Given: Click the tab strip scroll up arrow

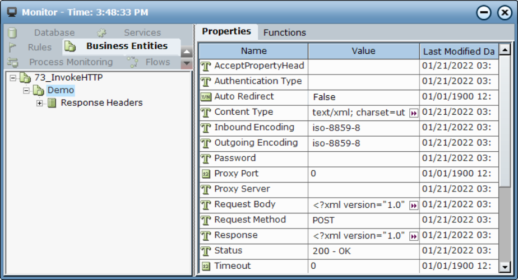Looking at the screenshot, I should point(186,52).
